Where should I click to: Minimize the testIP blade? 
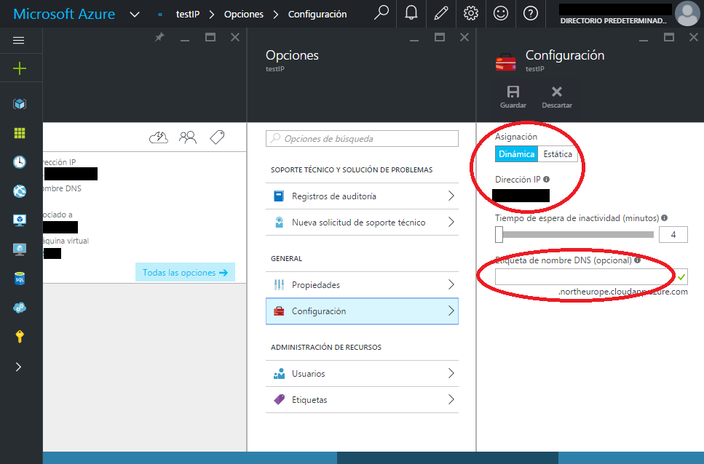click(x=185, y=39)
